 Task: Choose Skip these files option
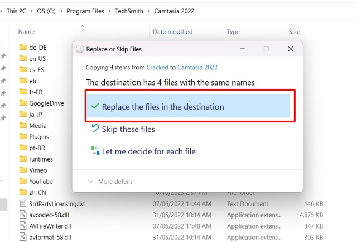(x=128, y=129)
